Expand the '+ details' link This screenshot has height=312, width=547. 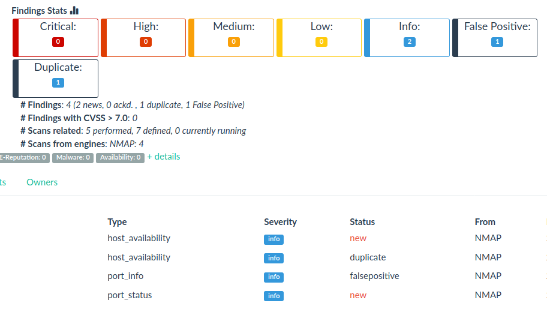coord(164,157)
